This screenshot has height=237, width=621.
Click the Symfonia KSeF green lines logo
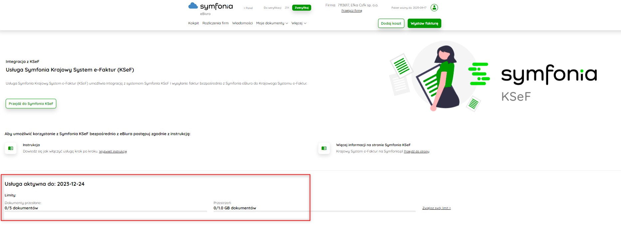(479, 74)
